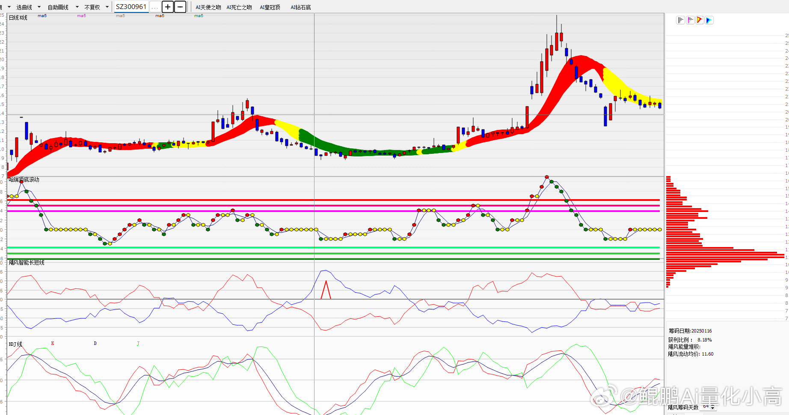Click the green ma5 legend label
The height and width of the screenshot is (415, 789).
pyautogui.click(x=199, y=16)
